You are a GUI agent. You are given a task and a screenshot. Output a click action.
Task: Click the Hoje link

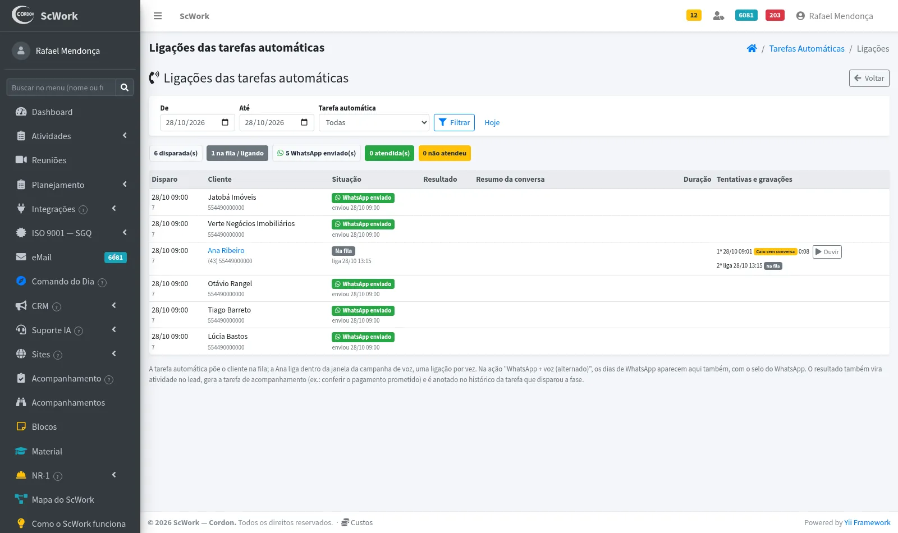pos(492,123)
